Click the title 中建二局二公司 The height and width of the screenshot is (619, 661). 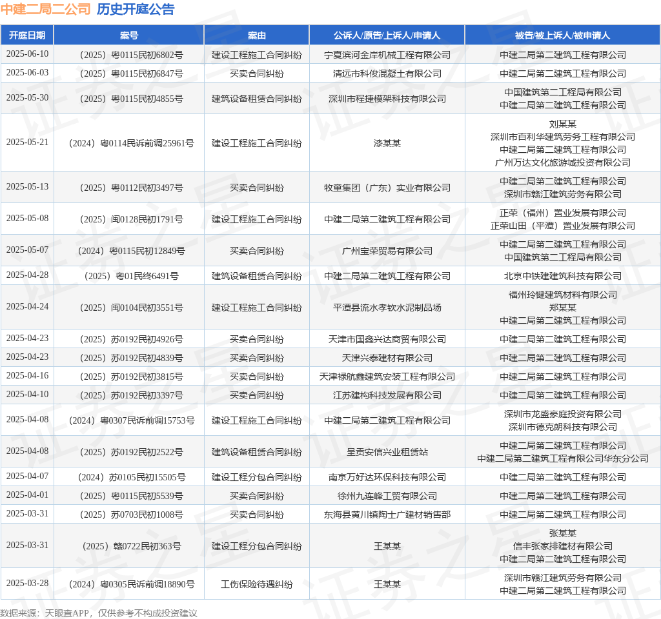(46, 9)
